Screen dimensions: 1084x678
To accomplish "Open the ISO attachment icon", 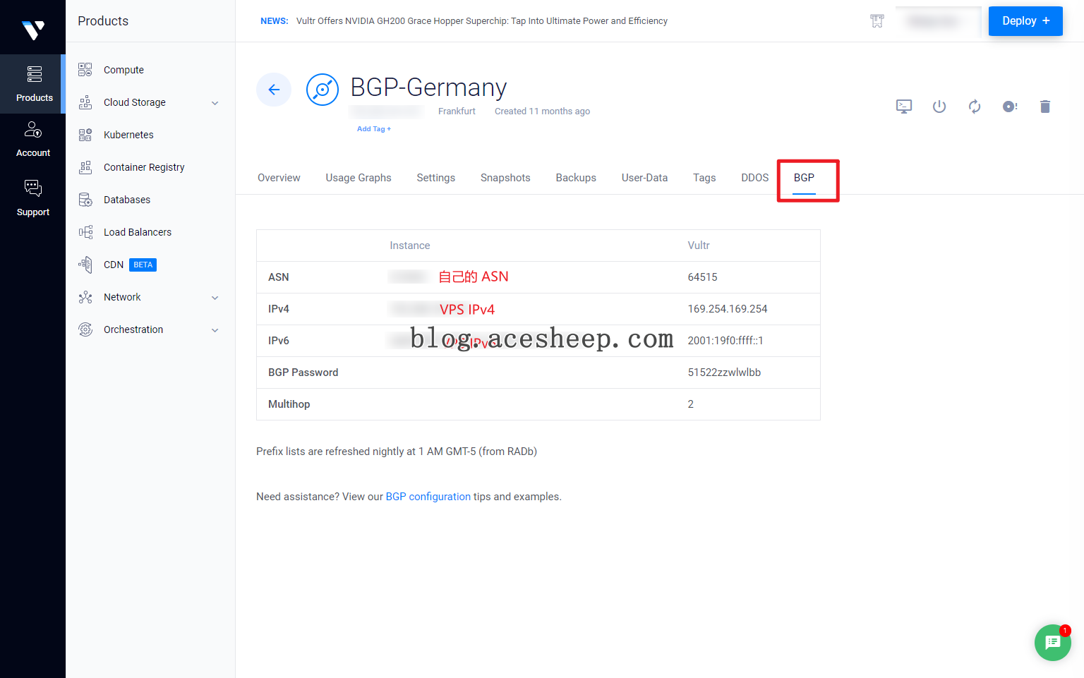I will coord(1010,107).
